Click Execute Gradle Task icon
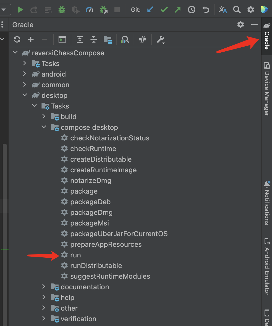 click(x=62, y=40)
